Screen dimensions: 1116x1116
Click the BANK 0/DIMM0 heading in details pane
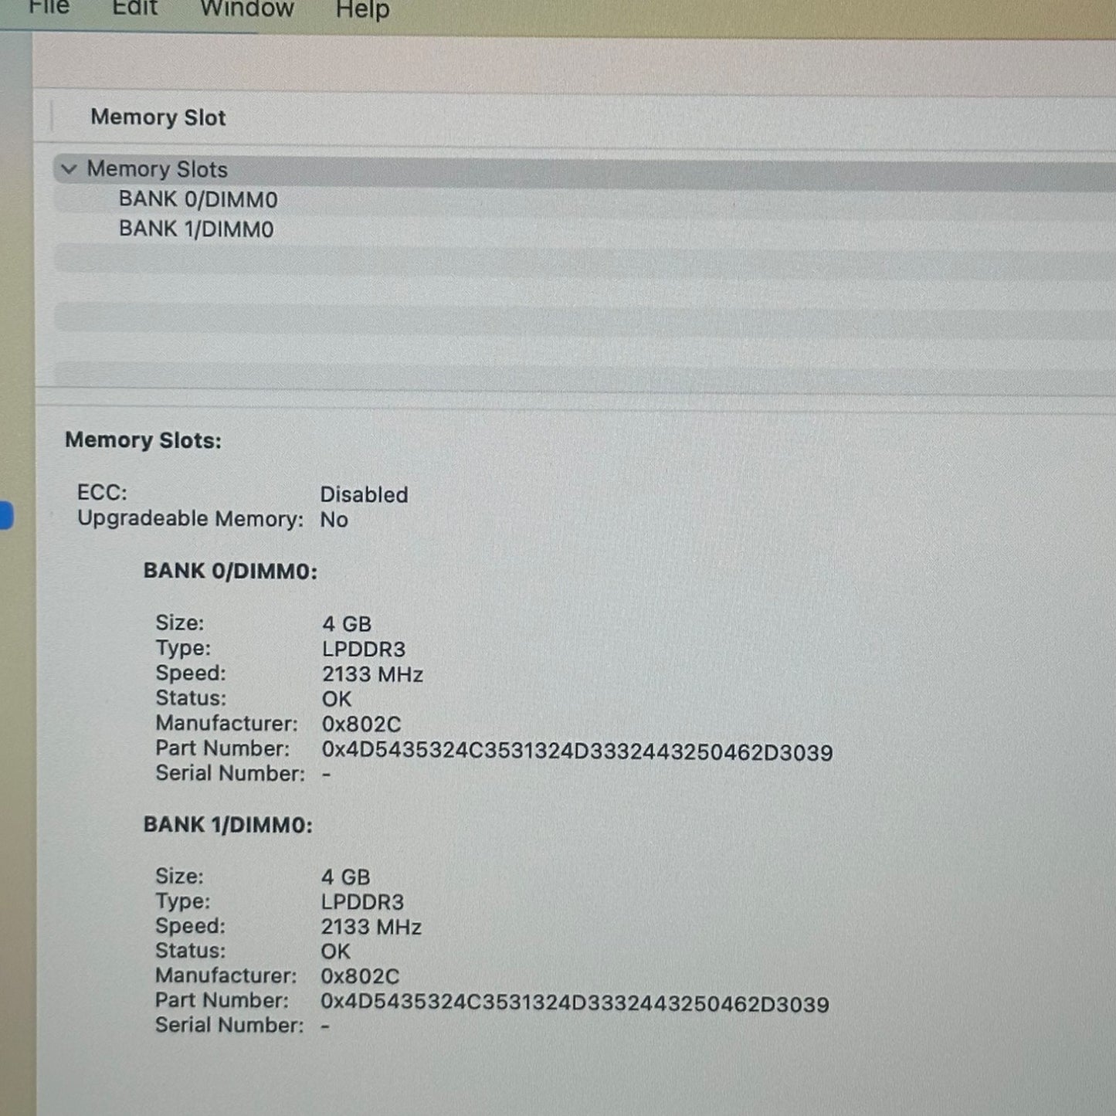point(230,572)
